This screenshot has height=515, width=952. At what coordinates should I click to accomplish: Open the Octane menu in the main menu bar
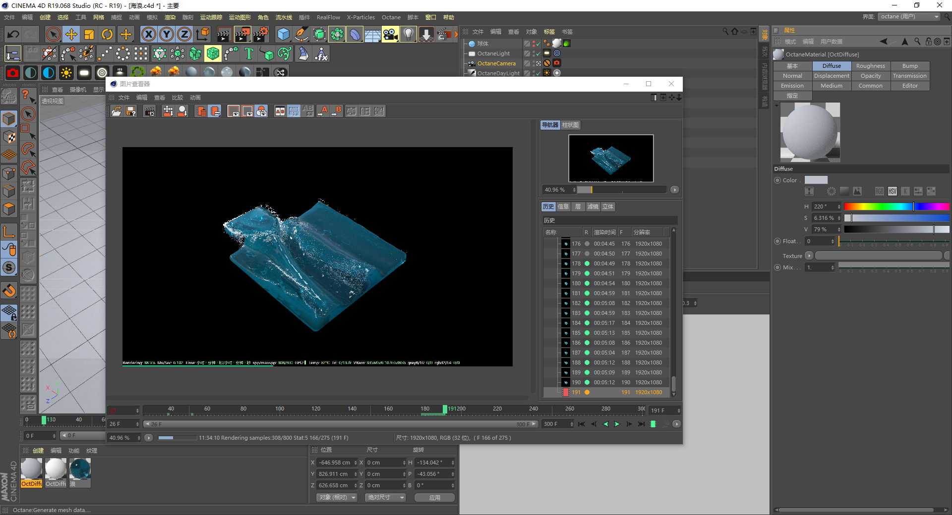[x=391, y=17]
